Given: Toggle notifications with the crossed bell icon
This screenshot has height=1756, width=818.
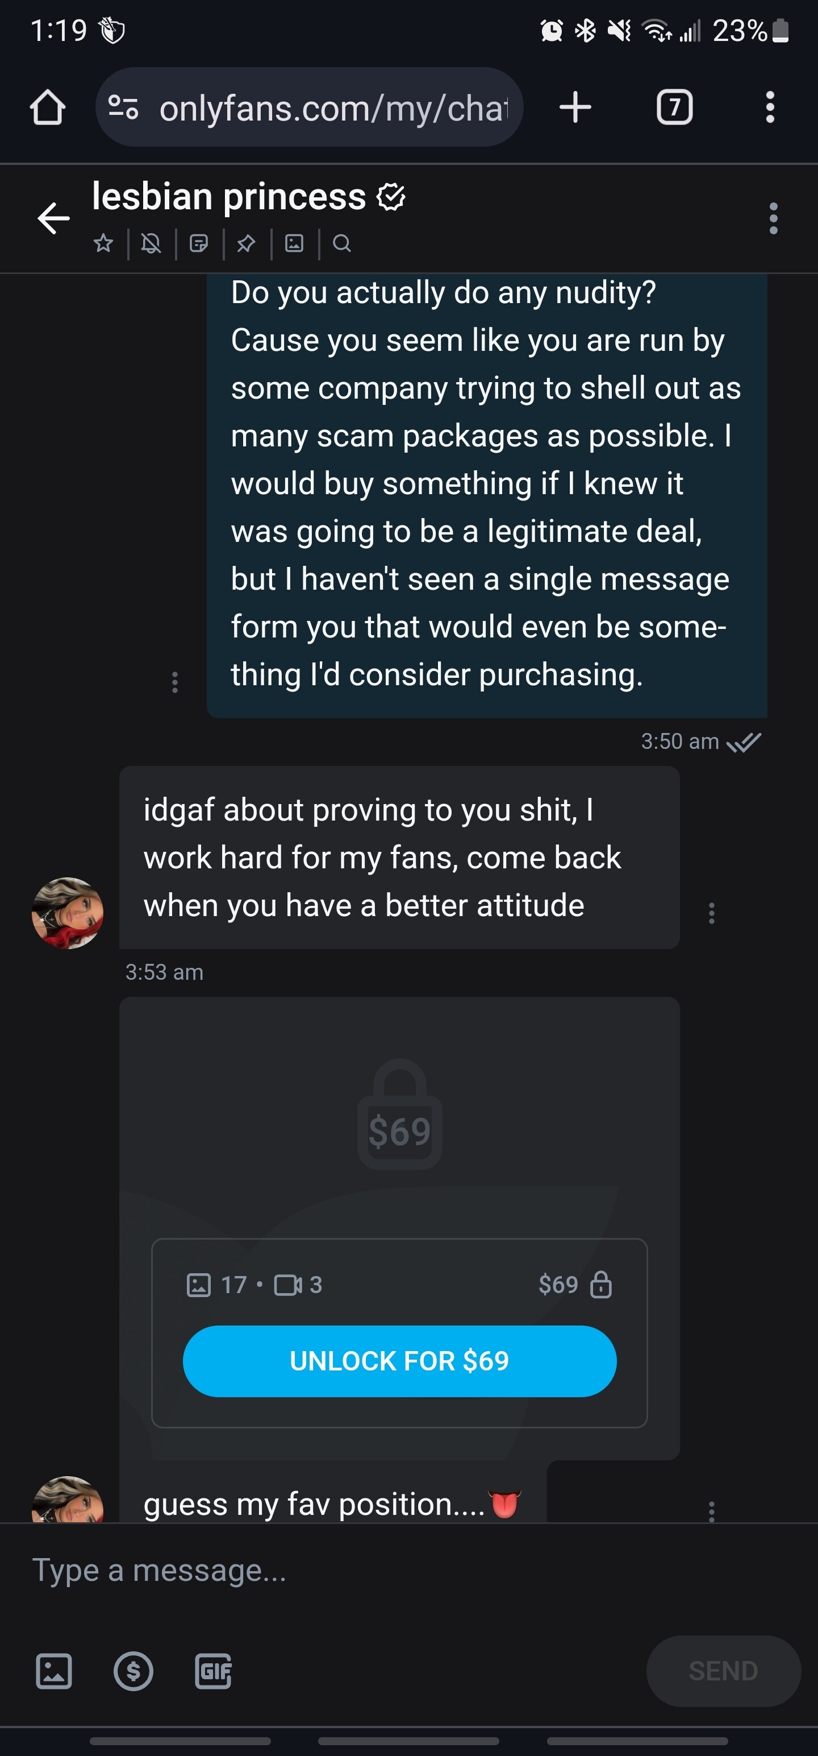Looking at the screenshot, I should click(151, 243).
